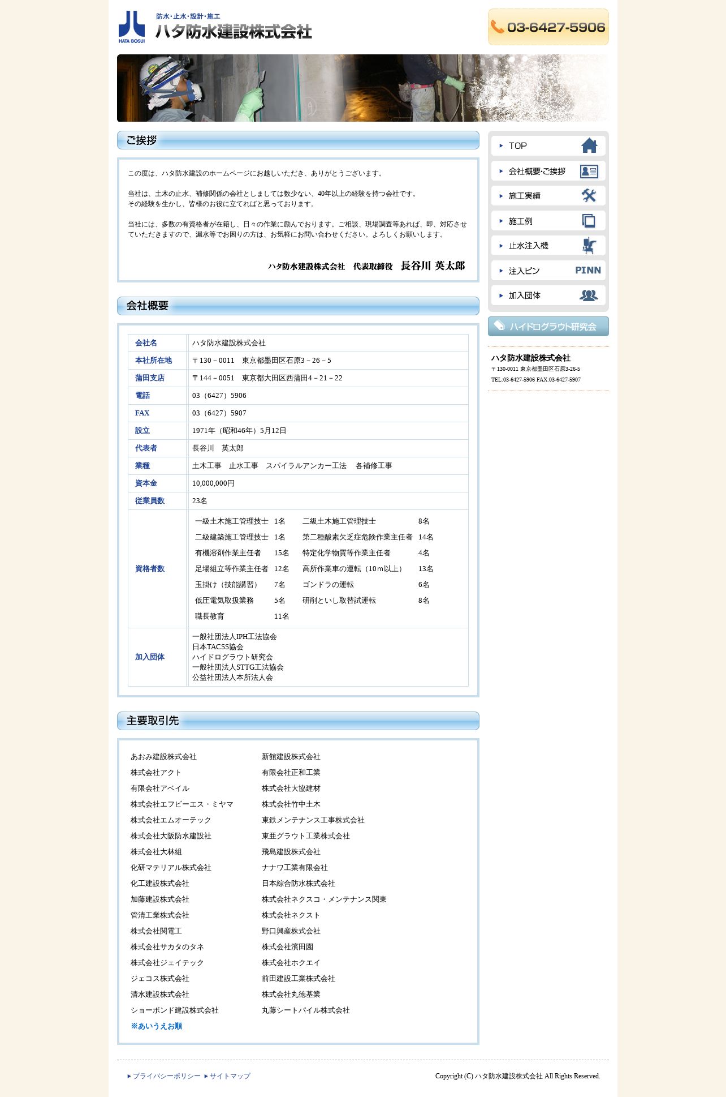Click the 本社所在地 table label
The width and height of the screenshot is (726, 1097).
(x=153, y=361)
